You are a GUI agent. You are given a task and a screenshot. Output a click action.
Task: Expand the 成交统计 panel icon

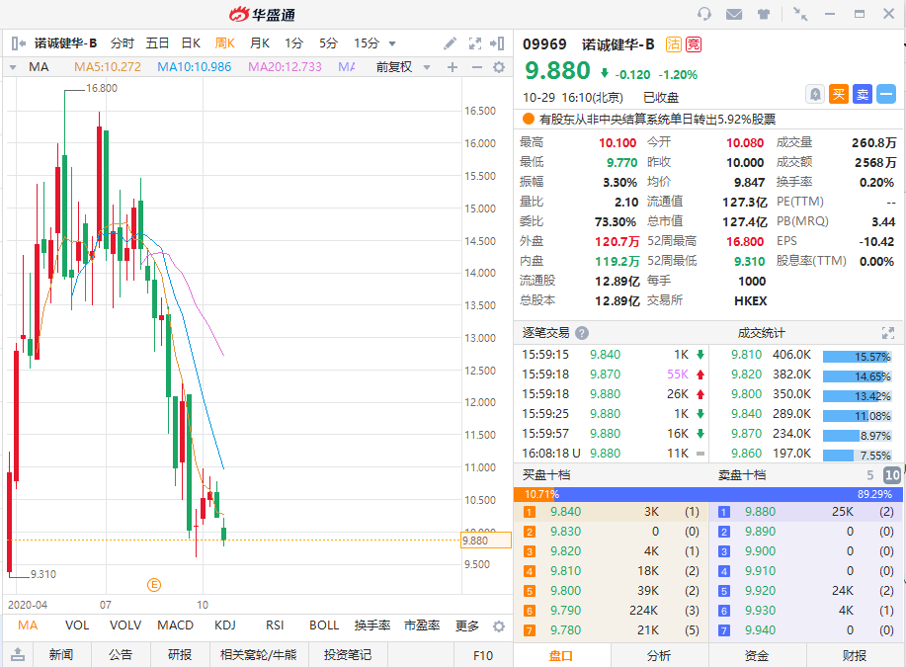[x=888, y=333]
